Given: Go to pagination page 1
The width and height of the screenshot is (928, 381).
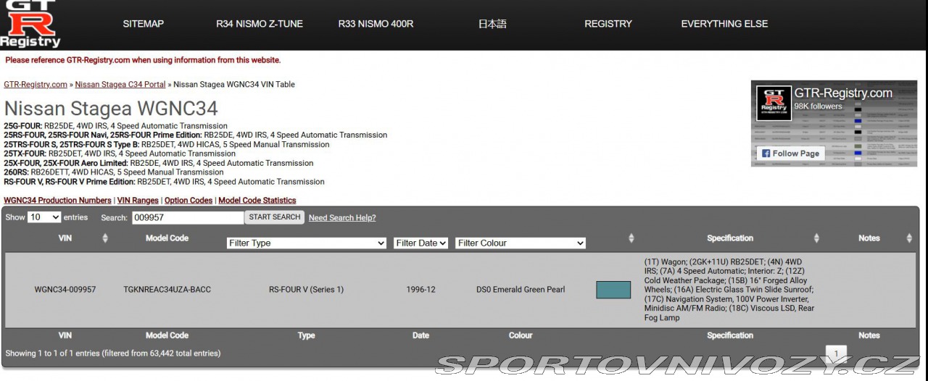Looking at the screenshot, I should [x=836, y=353].
